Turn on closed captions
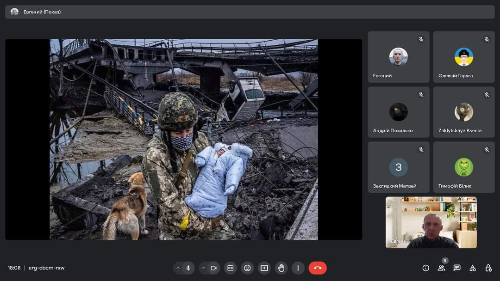This screenshot has height=281, width=500. (x=230, y=268)
